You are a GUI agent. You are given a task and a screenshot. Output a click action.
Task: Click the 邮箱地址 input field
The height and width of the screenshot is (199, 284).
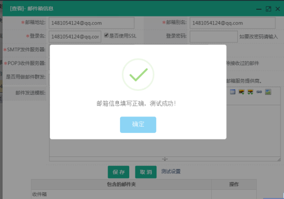(x=91, y=23)
